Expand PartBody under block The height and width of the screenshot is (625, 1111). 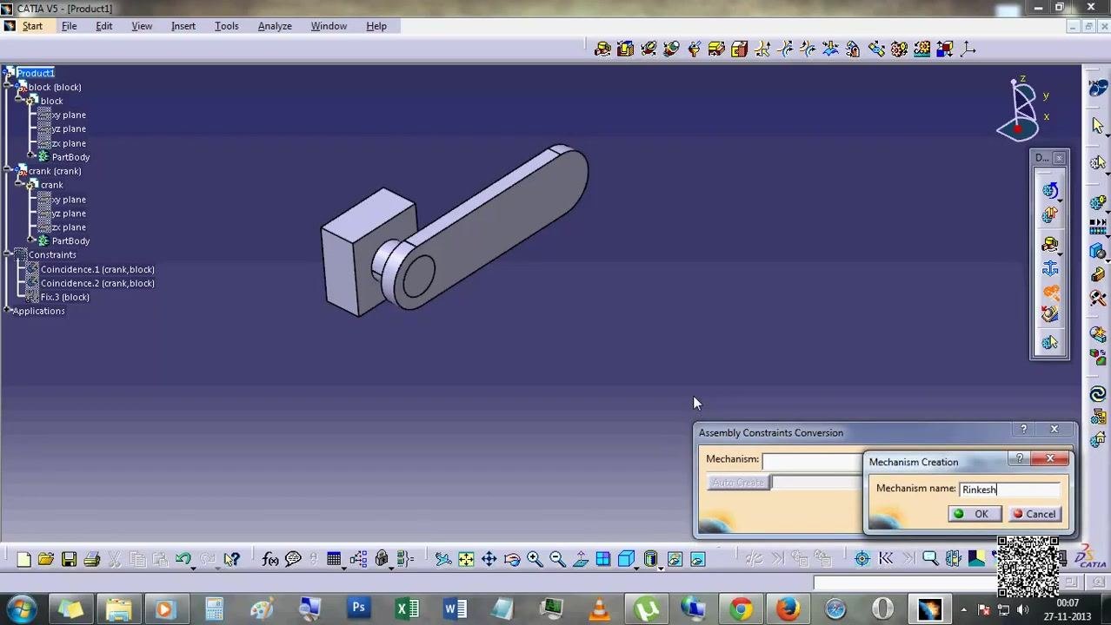click(x=30, y=157)
